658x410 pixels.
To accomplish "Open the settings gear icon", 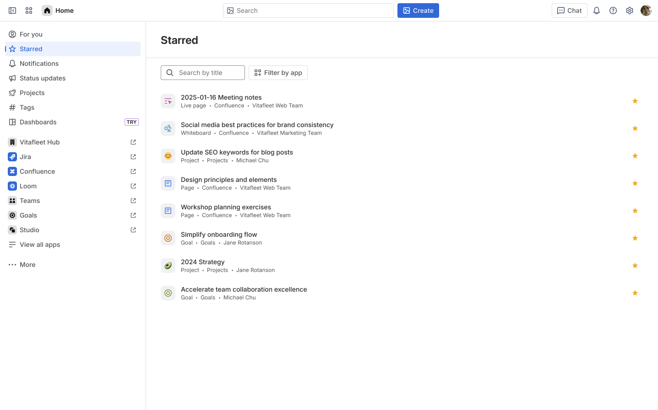I will 630,11.
